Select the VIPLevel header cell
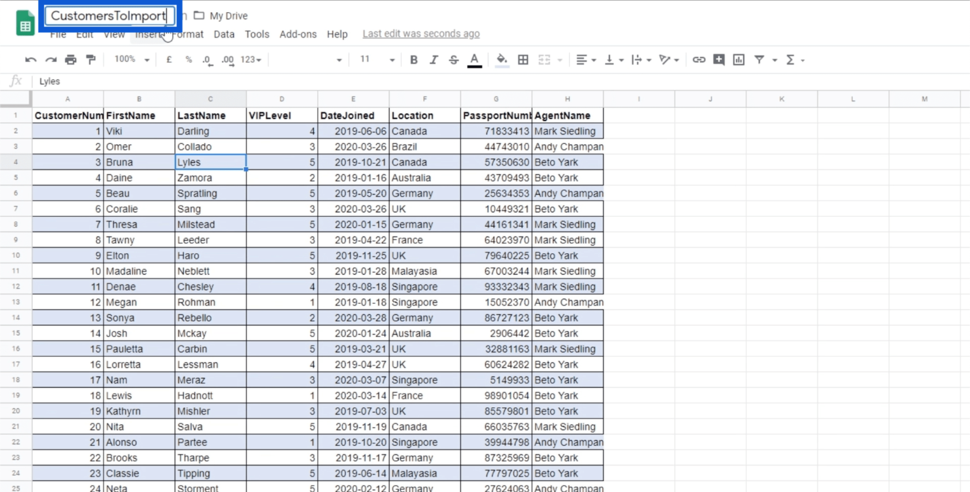 (x=282, y=115)
